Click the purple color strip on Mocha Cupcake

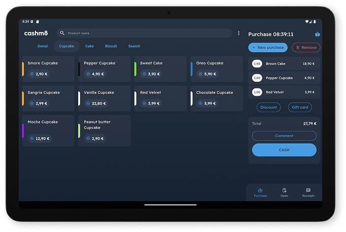(x=23, y=130)
